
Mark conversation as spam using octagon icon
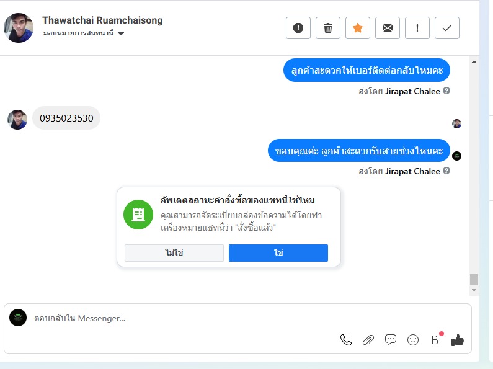click(x=298, y=28)
